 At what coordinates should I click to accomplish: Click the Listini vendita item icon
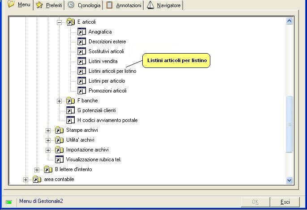[81, 61]
